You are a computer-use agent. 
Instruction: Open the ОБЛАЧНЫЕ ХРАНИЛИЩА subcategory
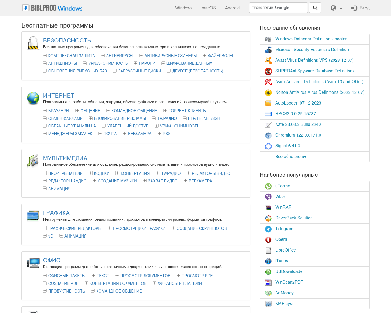72,126
